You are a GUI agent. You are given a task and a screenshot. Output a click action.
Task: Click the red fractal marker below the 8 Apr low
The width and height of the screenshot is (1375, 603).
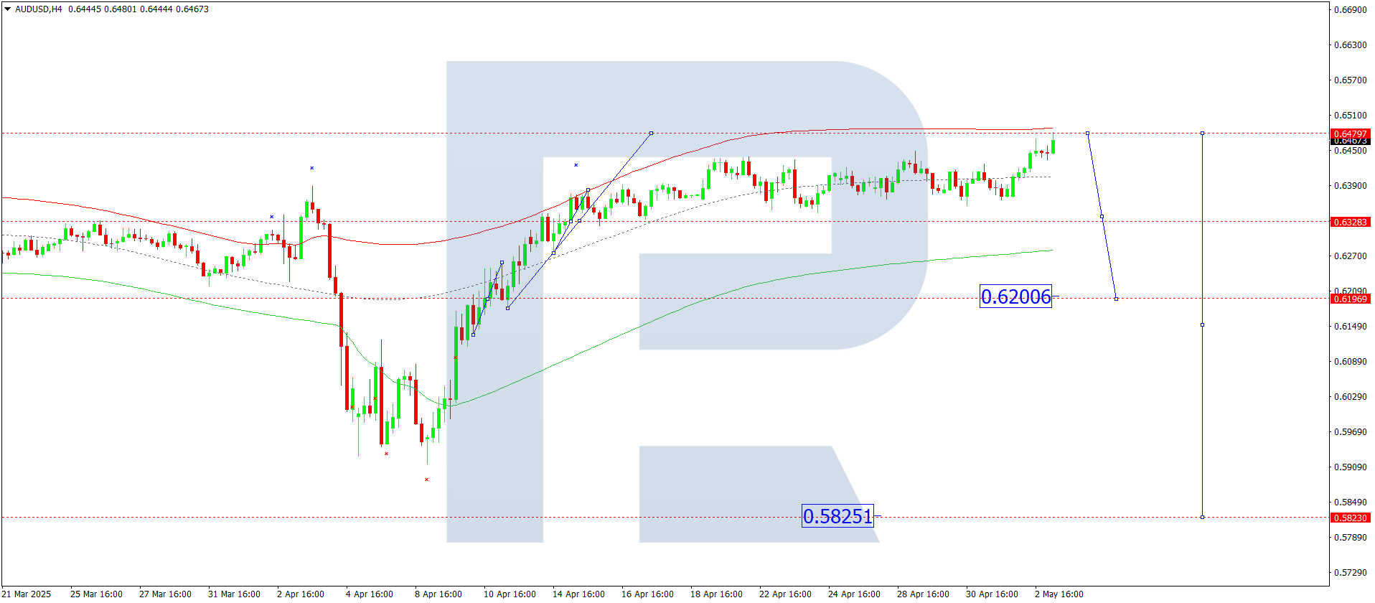coord(426,480)
